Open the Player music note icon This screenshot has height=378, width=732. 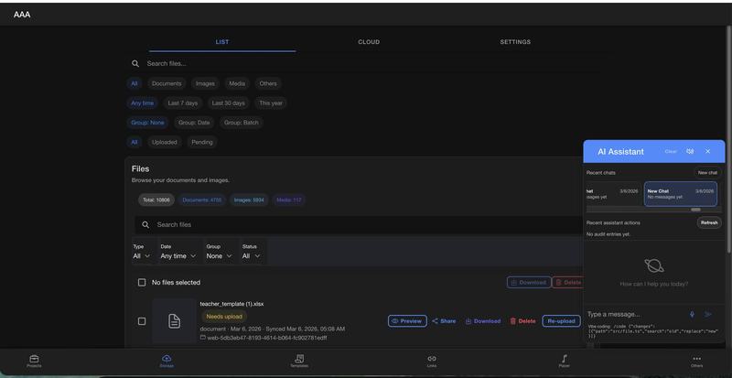point(564,361)
